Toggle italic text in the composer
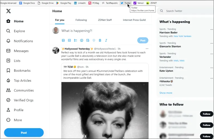Screen dimensions: 214x139 [x=106, y=40]
